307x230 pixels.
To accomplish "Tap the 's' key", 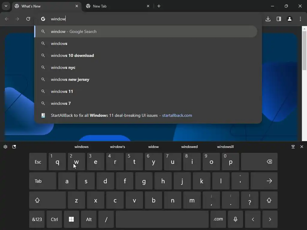I will click(x=86, y=181).
